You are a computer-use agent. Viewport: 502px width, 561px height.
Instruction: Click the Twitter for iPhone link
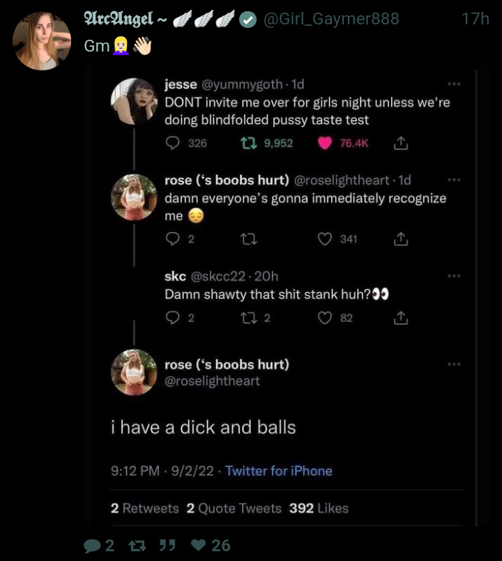pyautogui.click(x=279, y=471)
